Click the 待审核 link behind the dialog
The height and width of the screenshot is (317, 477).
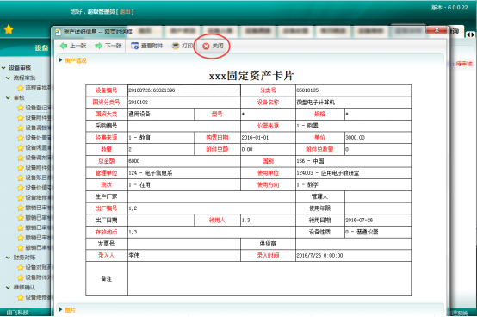coord(464,64)
